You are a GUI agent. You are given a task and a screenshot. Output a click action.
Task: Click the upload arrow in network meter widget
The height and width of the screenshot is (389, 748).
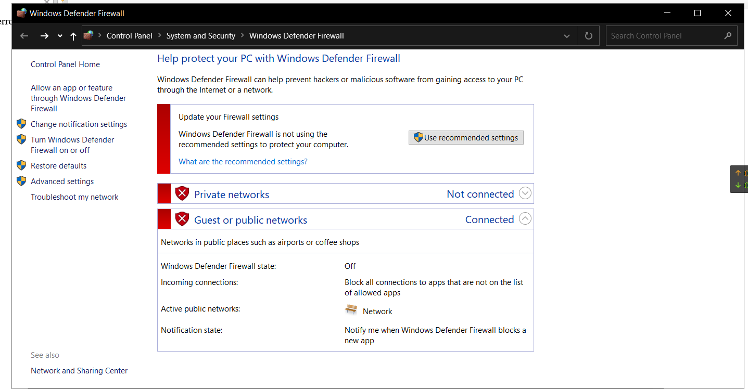[738, 173]
